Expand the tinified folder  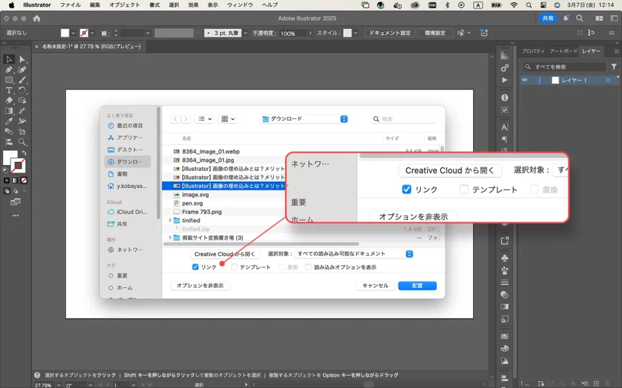tap(170, 220)
